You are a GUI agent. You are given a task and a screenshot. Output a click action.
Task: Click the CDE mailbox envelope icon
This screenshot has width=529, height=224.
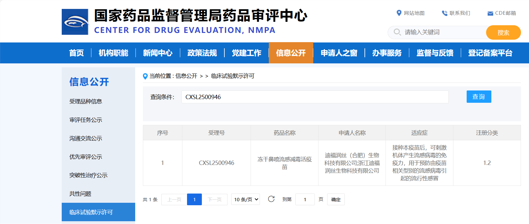coord(490,13)
